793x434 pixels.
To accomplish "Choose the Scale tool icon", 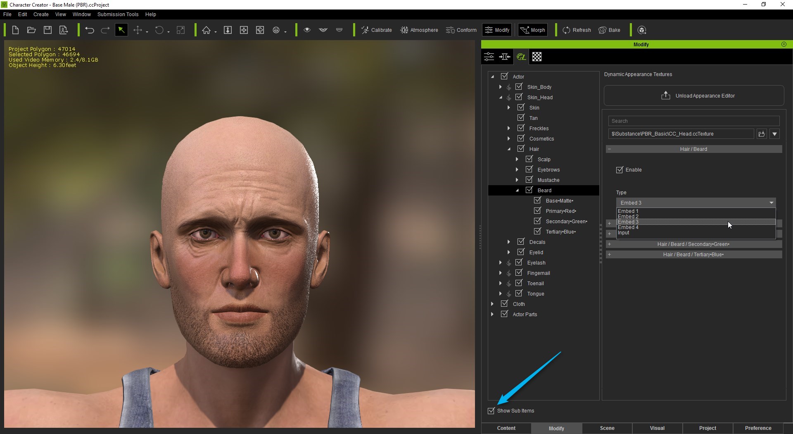I will pyautogui.click(x=180, y=30).
